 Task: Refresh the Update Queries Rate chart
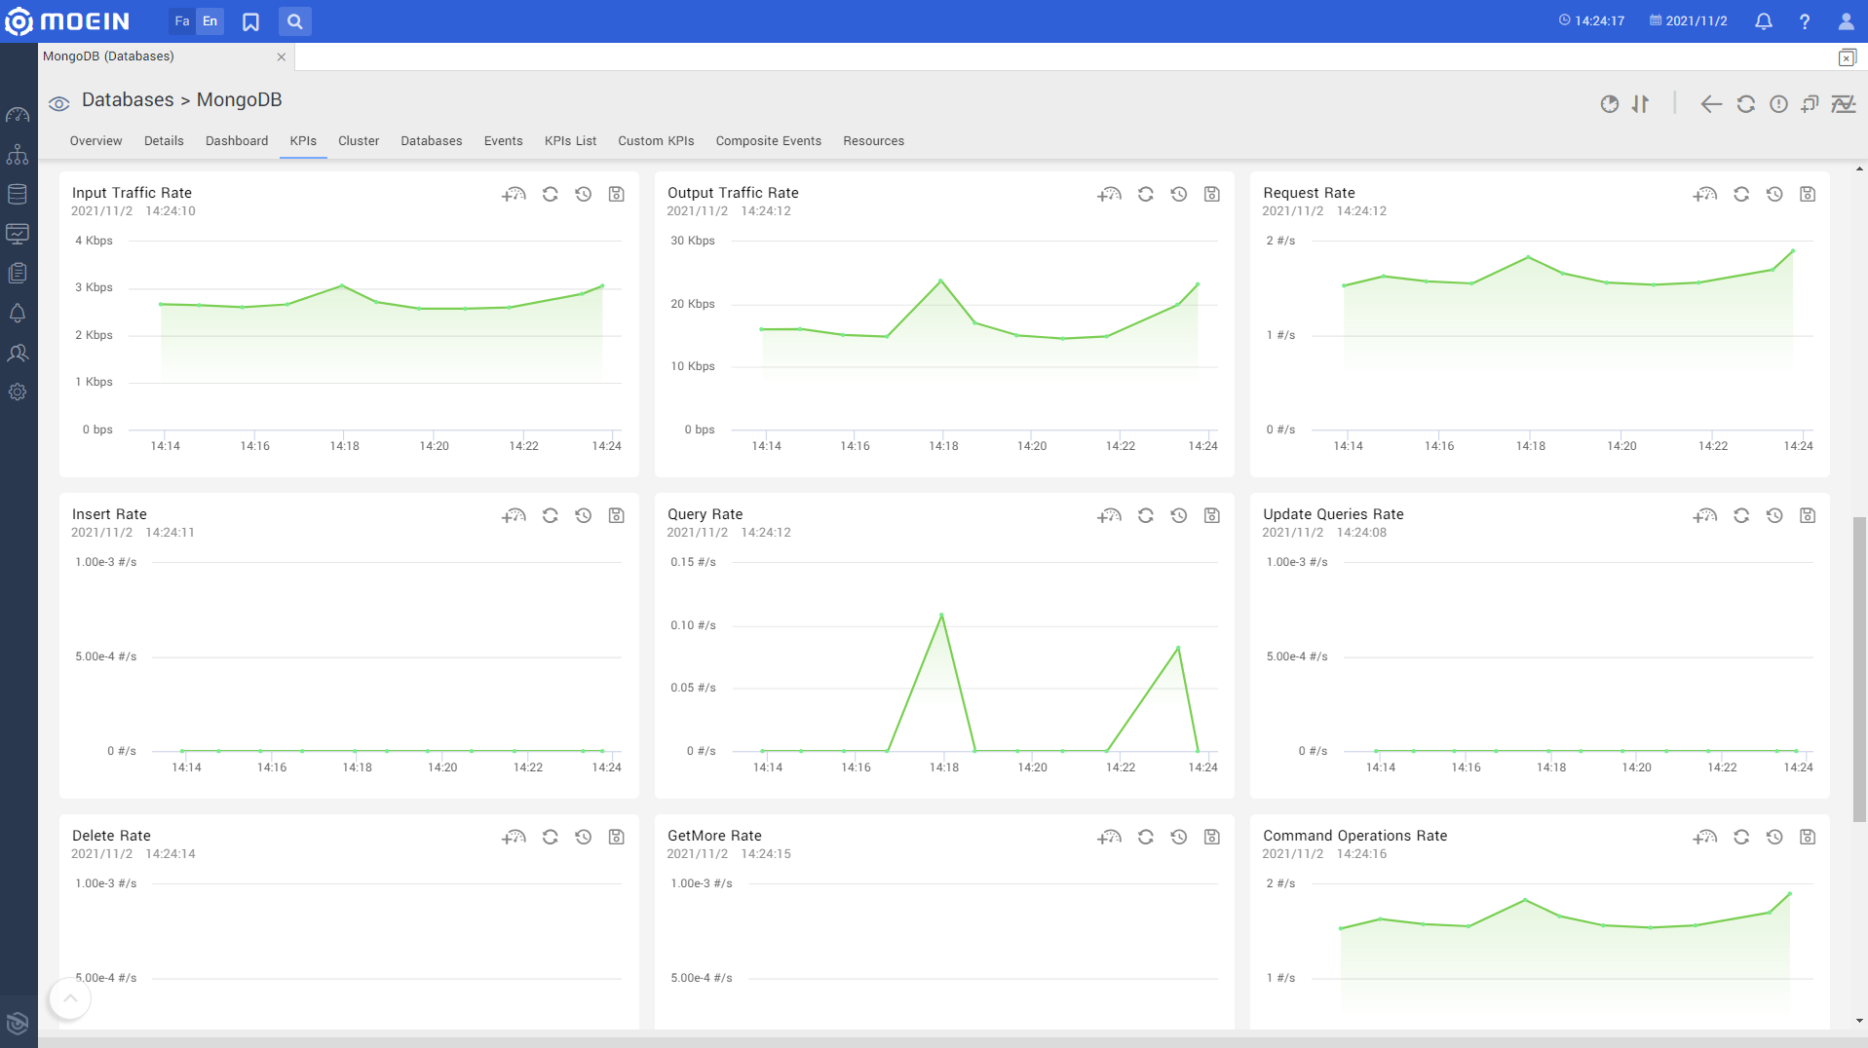(1741, 516)
